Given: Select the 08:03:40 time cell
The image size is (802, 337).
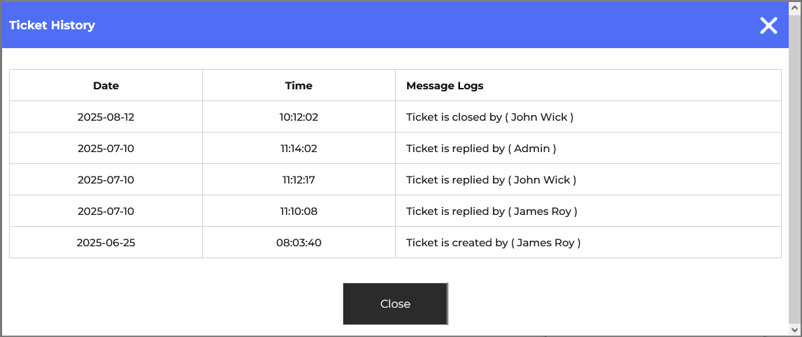Looking at the screenshot, I should pyautogui.click(x=299, y=243).
